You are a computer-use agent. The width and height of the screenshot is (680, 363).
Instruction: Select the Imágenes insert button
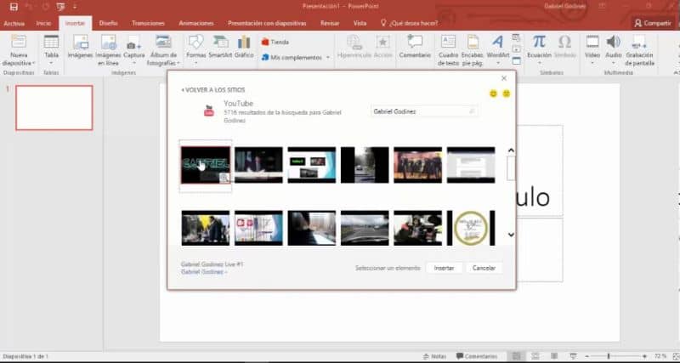pos(80,48)
